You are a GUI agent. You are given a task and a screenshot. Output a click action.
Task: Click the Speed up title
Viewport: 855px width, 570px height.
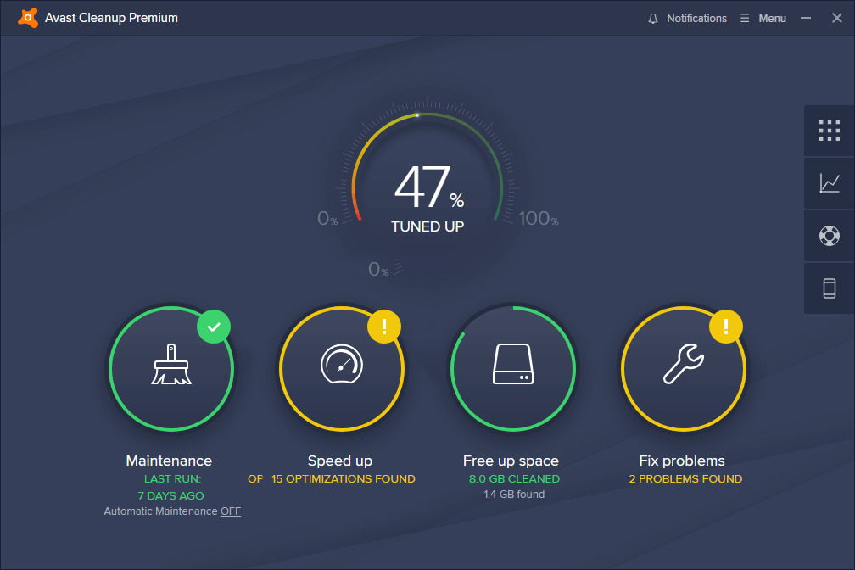pos(339,461)
